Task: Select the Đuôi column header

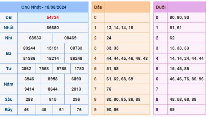Action: pyautogui.click(x=161, y=7)
